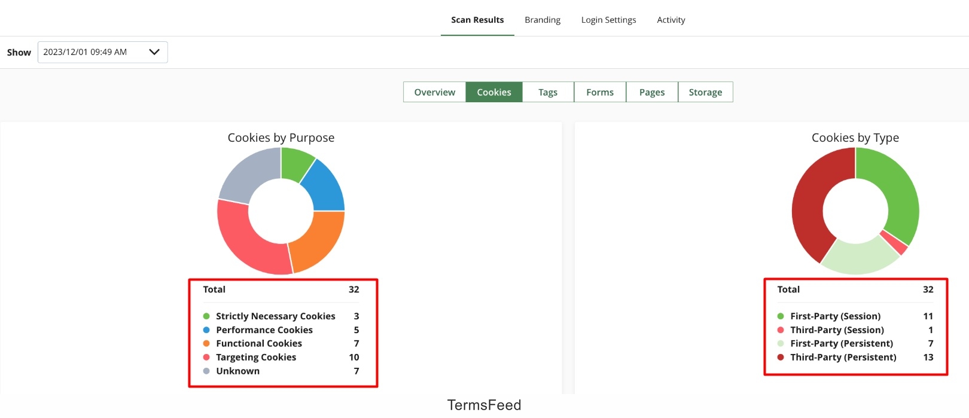Viewport: 969px width, 418px height.
Task: Open the Login Settings tab
Action: click(608, 20)
